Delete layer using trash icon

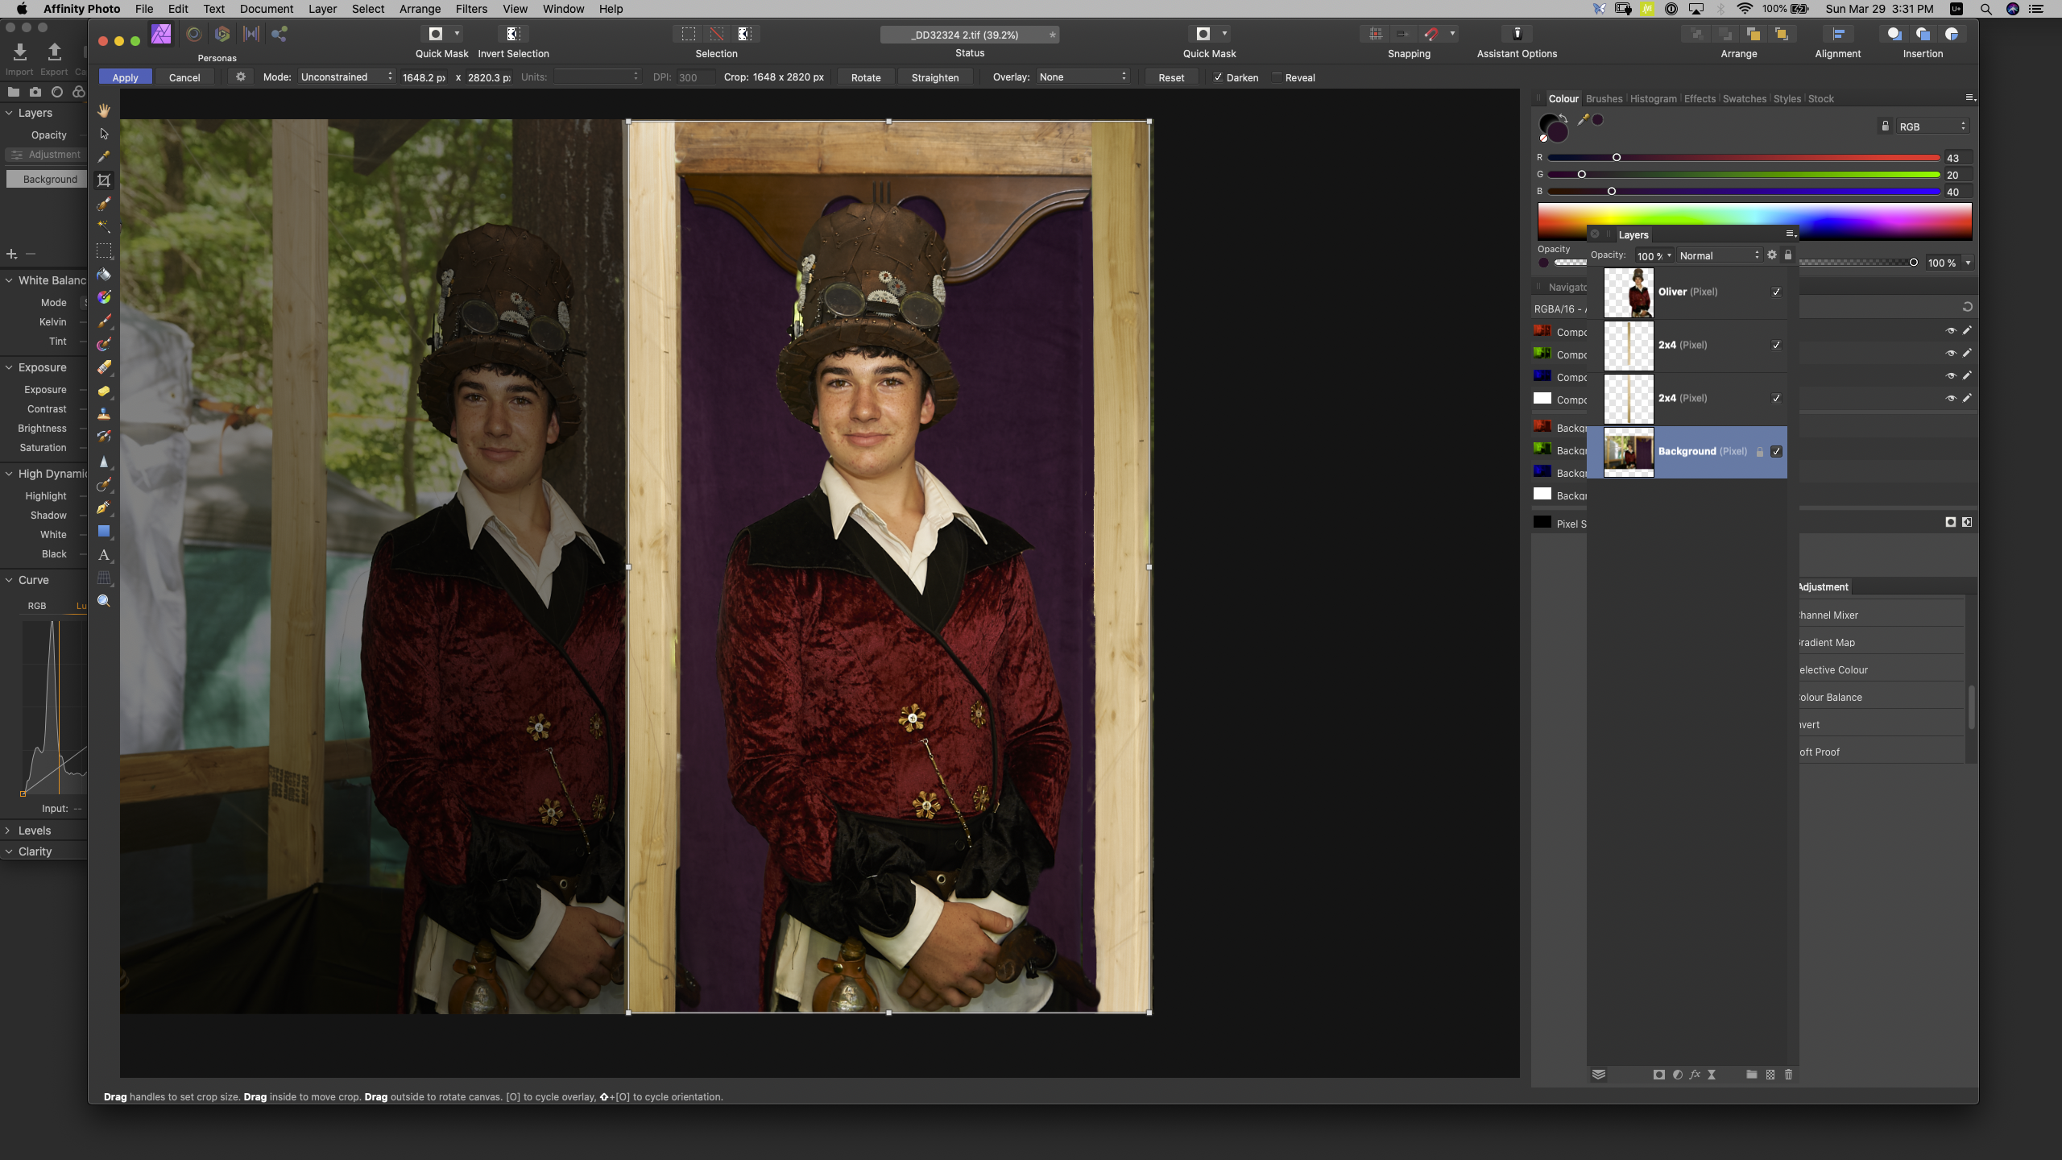(x=1788, y=1075)
